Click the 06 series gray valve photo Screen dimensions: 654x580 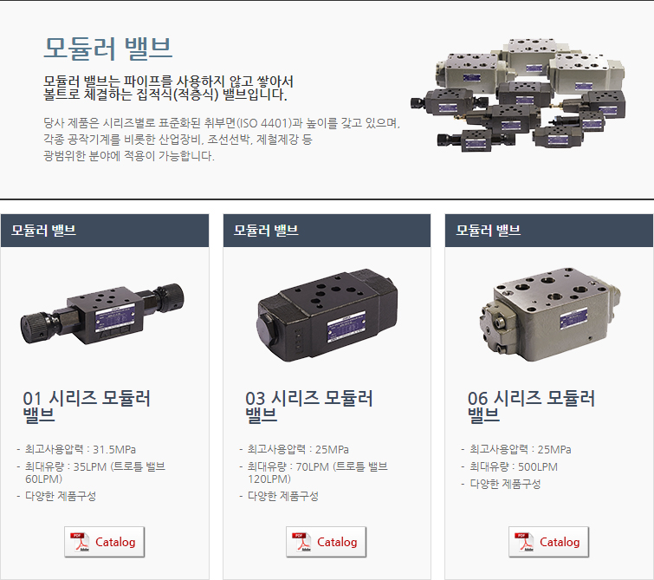pyautogui.click(x=550, y=316)
